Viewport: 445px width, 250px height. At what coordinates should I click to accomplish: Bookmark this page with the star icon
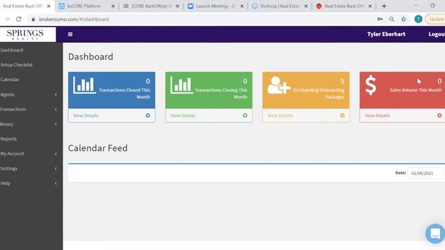403,19
